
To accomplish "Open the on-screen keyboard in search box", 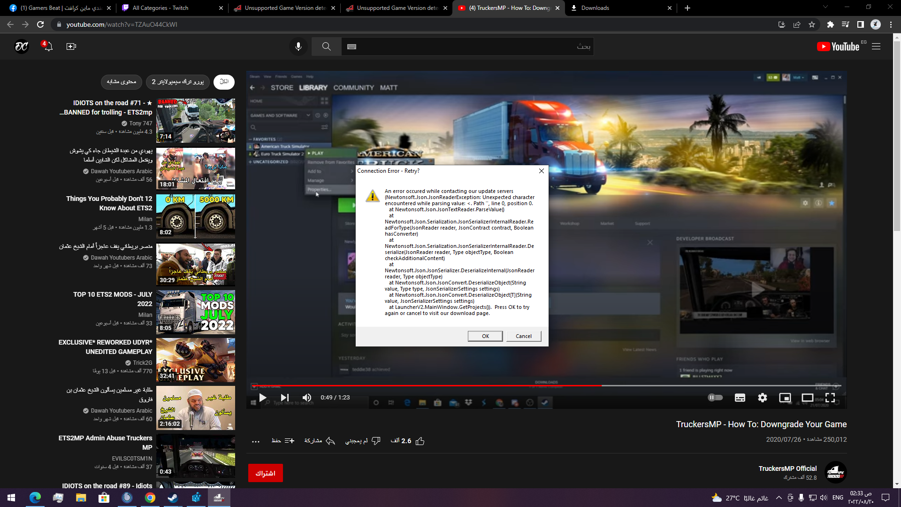I will coord(351,46).
